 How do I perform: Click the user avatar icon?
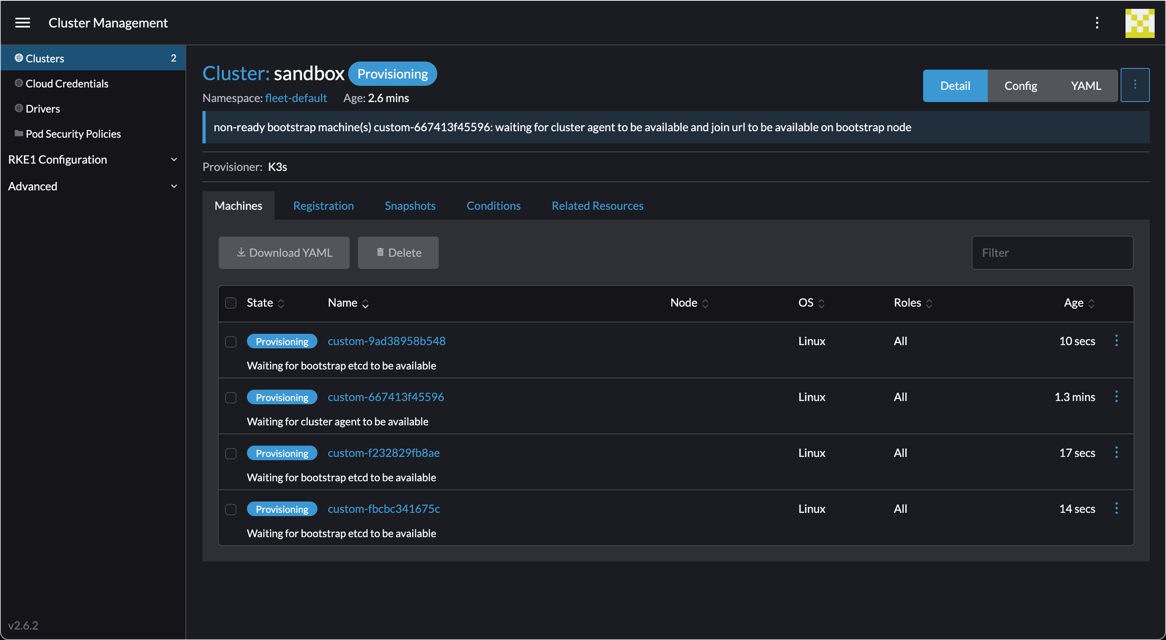1139,23
